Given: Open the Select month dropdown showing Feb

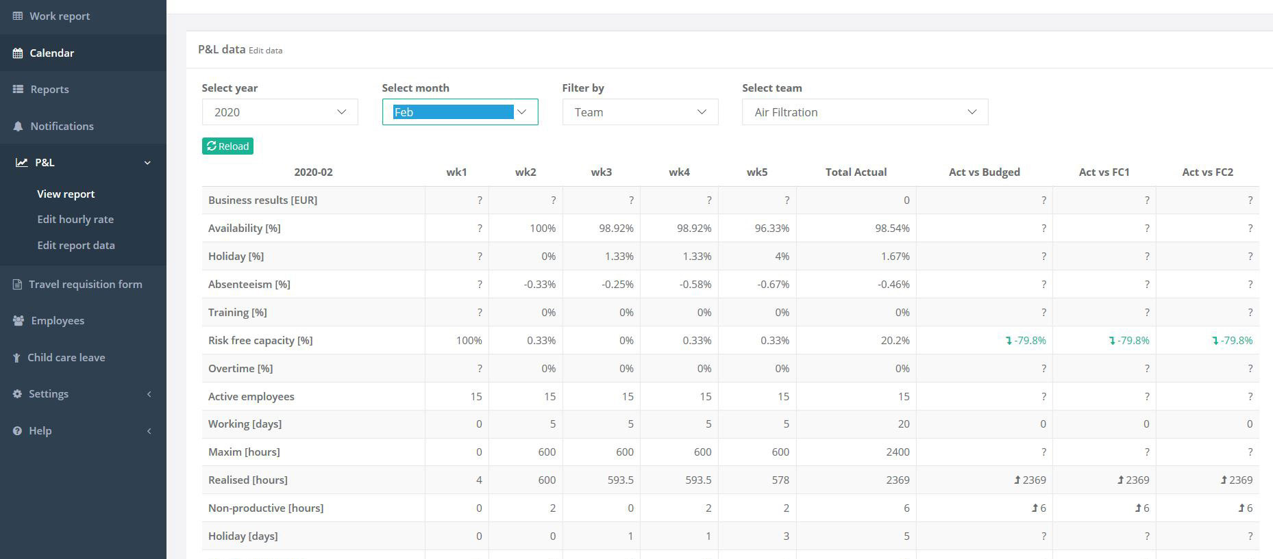Looking at the screenshot, I should [x=460, y=112].
